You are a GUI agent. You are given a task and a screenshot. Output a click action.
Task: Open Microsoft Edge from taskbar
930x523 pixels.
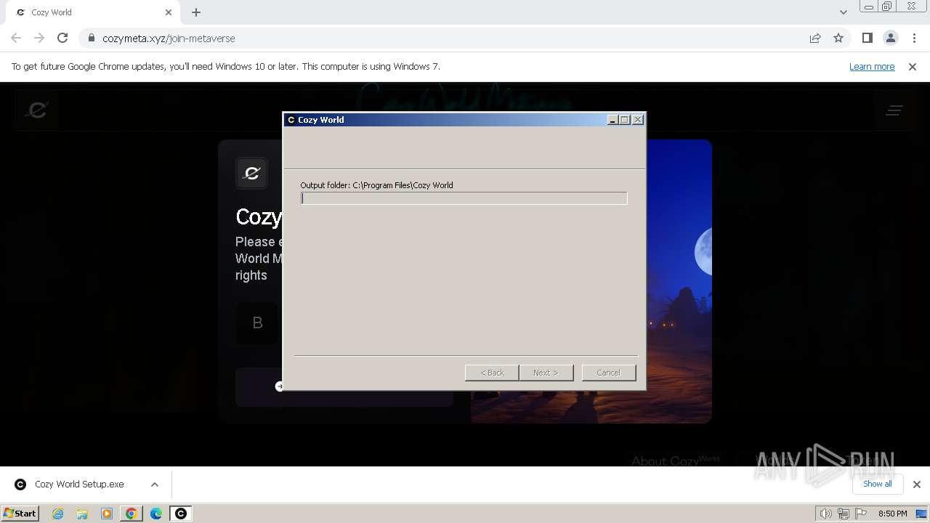[156, 514]
